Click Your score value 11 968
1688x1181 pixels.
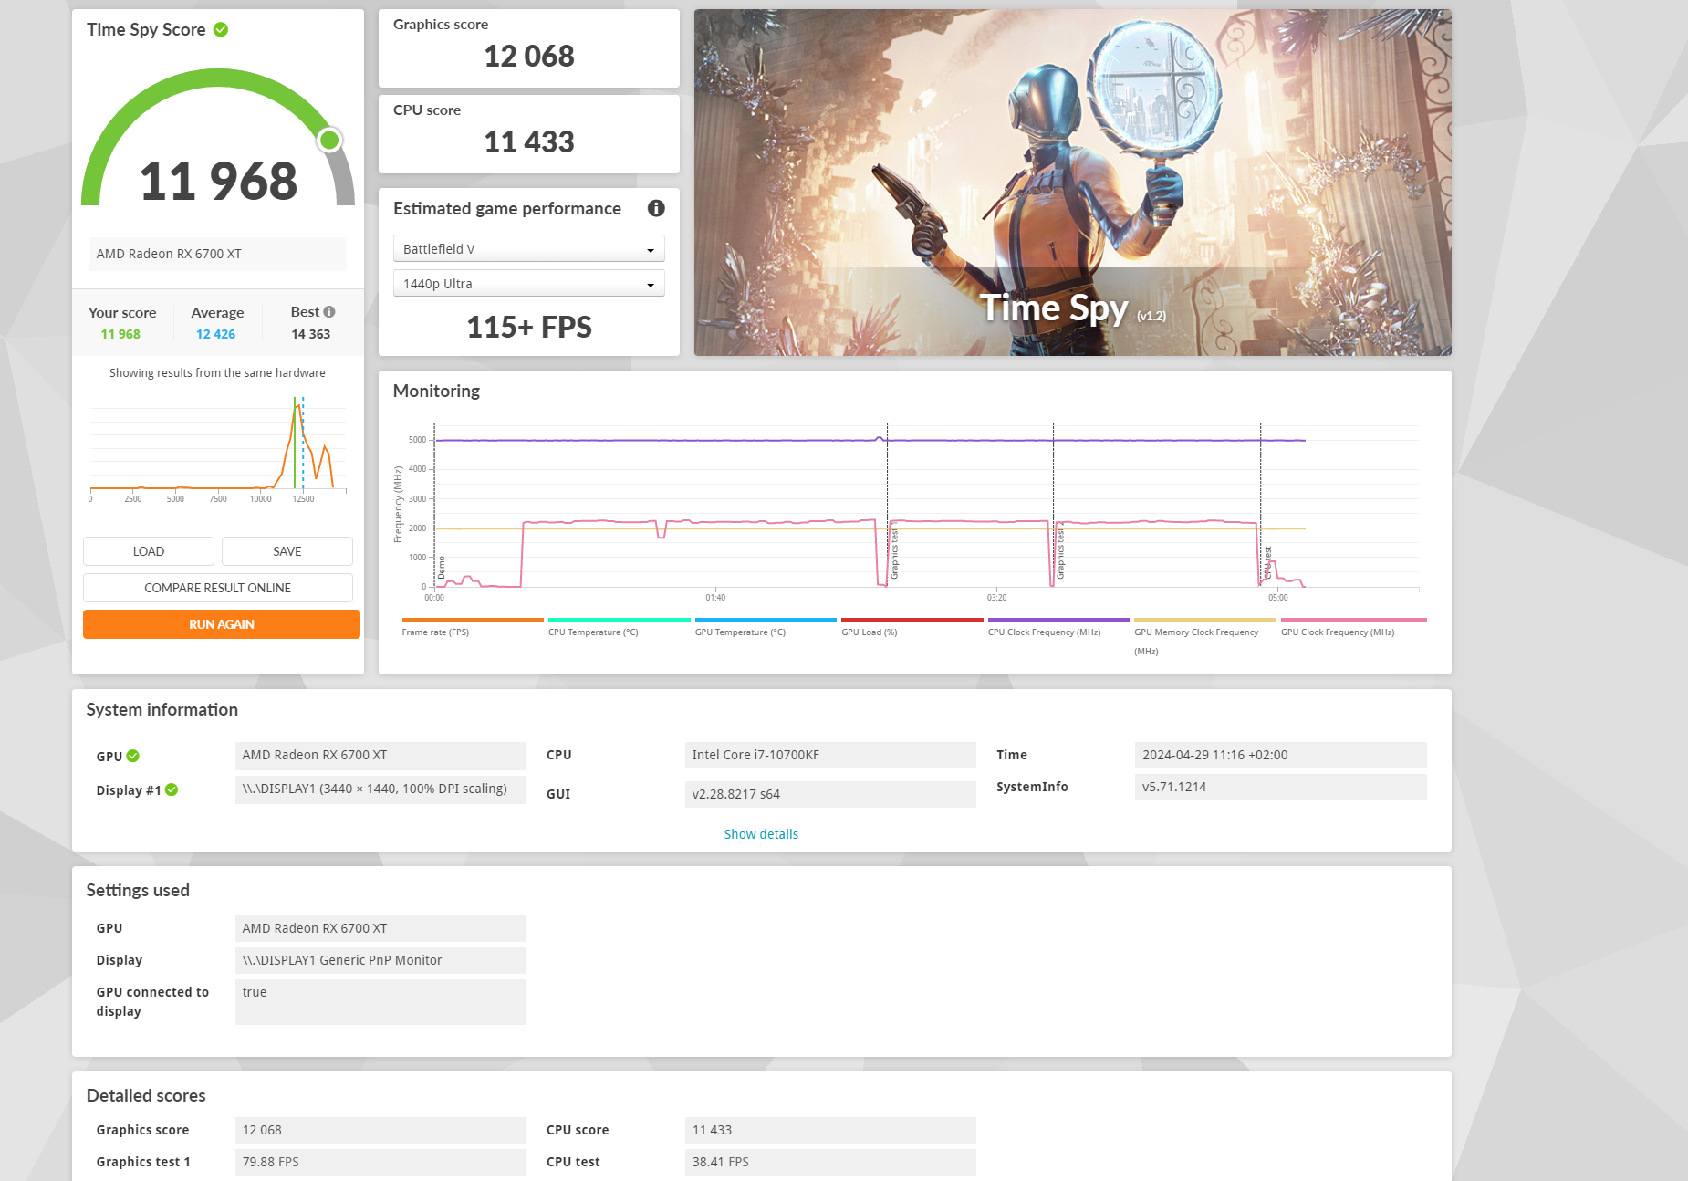[120, 334]
